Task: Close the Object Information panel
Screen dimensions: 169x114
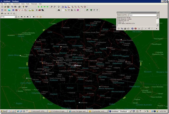Action: point(158,12)
